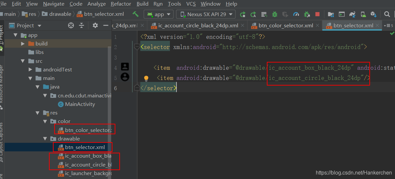395x179 pixels.
Task: Close the btn_selector.xml editor tab
Action: [x=378, y=25]
